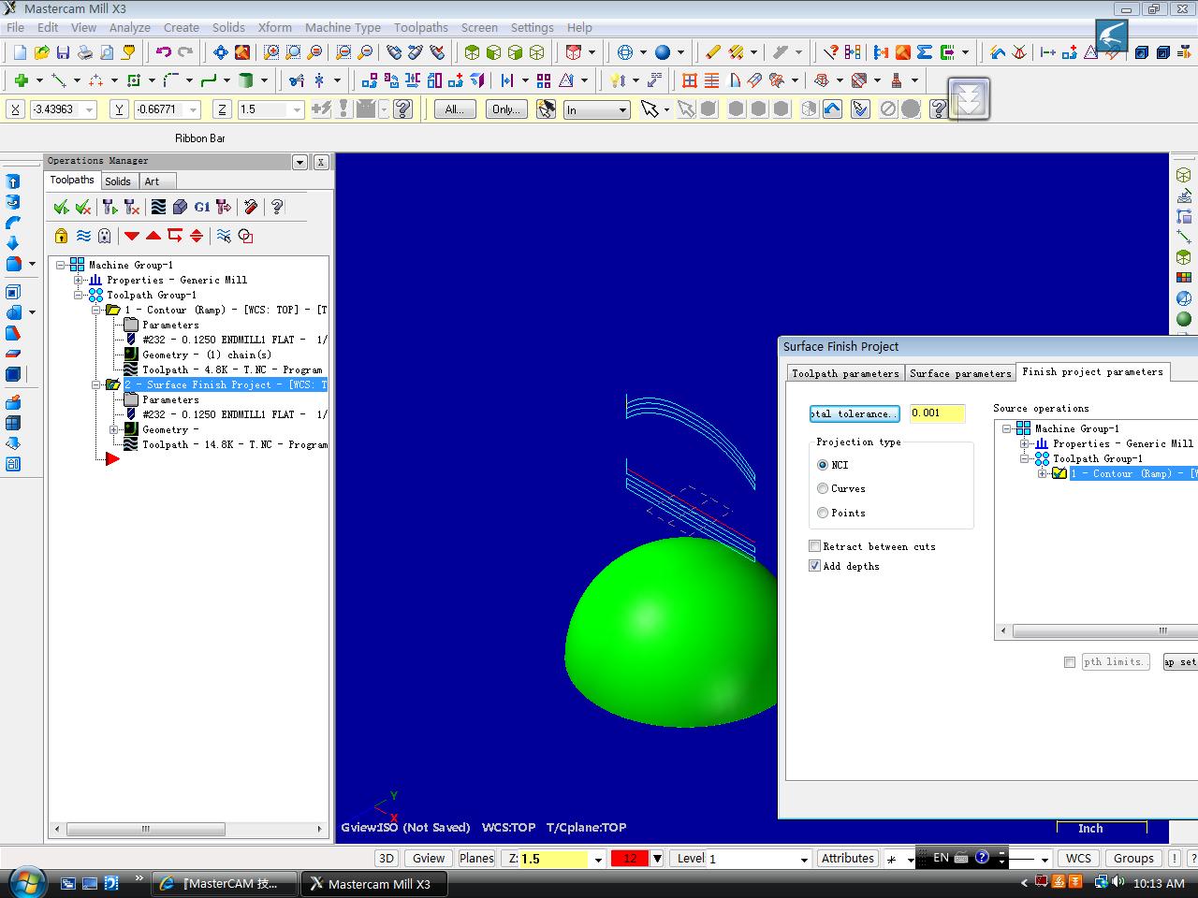Screen dimensions: 1198x898
Task: Open the Xform menu
Action: click(275, 27)
